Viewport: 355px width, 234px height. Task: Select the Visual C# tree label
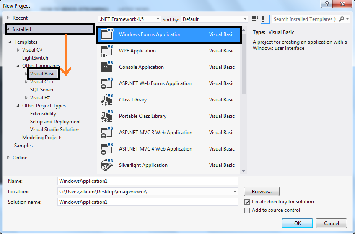coord(32,50)
